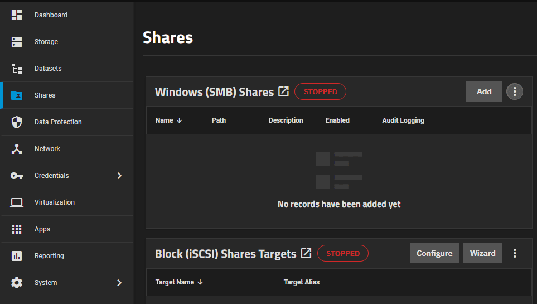Image resolution: width=537 pixels, height=304 pixels.
Task: Click Configure for iSCSI shares
Action: (434, 253)
